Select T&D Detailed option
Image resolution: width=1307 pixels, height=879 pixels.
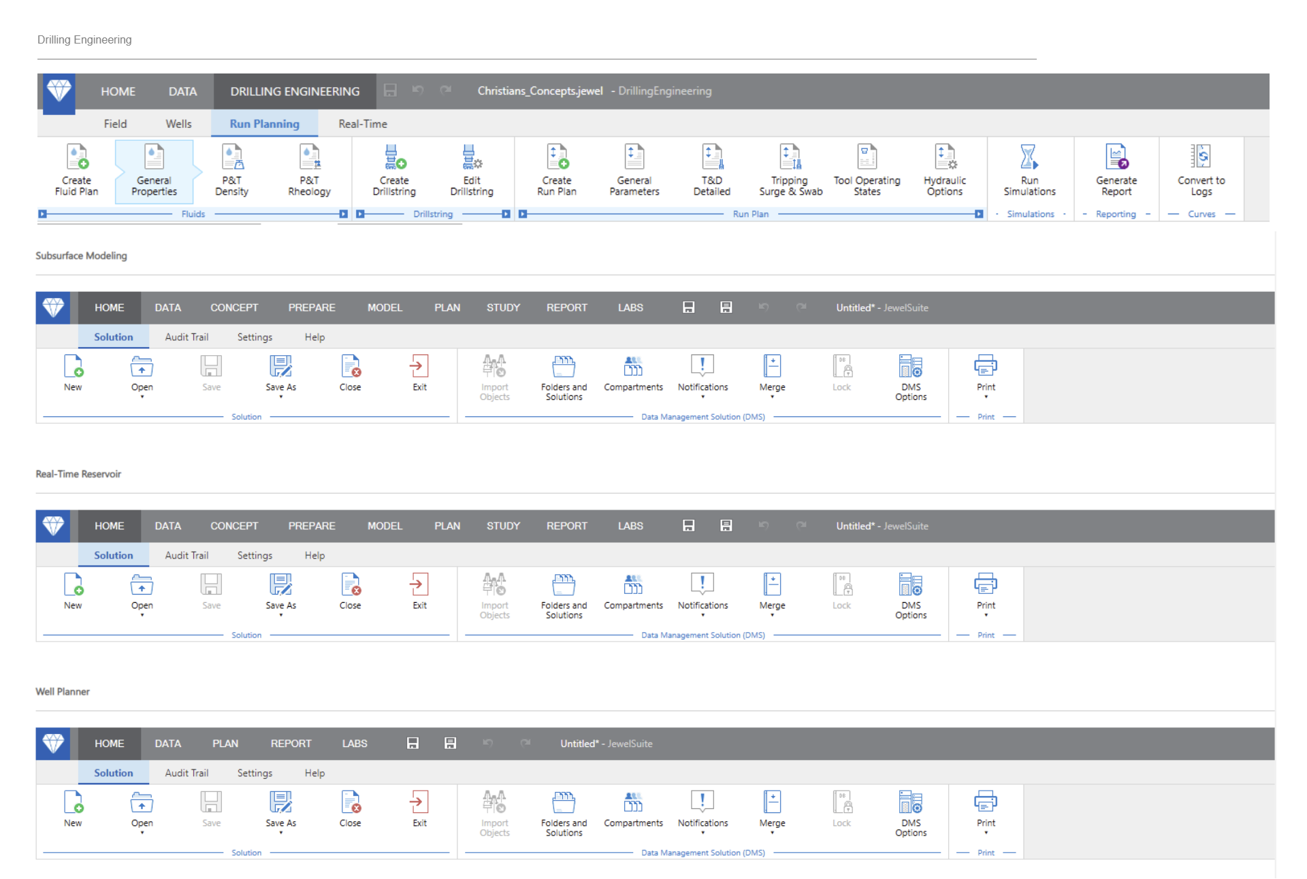(712, 170)
